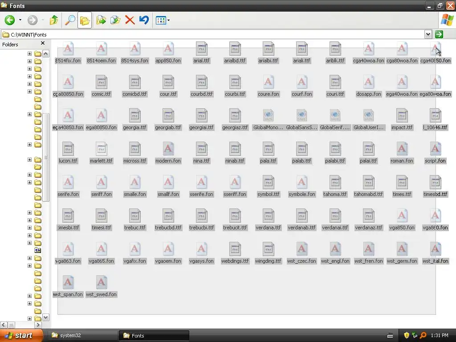456x342 pixels.
Task: Select the symbol.ttf font file
Action: pos(268,187)
